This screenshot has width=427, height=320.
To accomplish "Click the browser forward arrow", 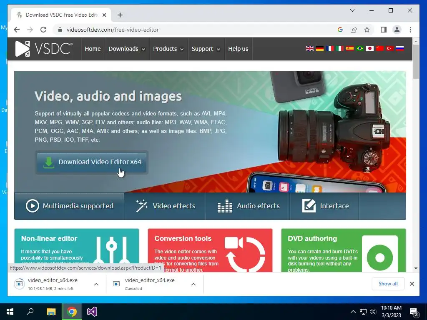I will (30, 30).
